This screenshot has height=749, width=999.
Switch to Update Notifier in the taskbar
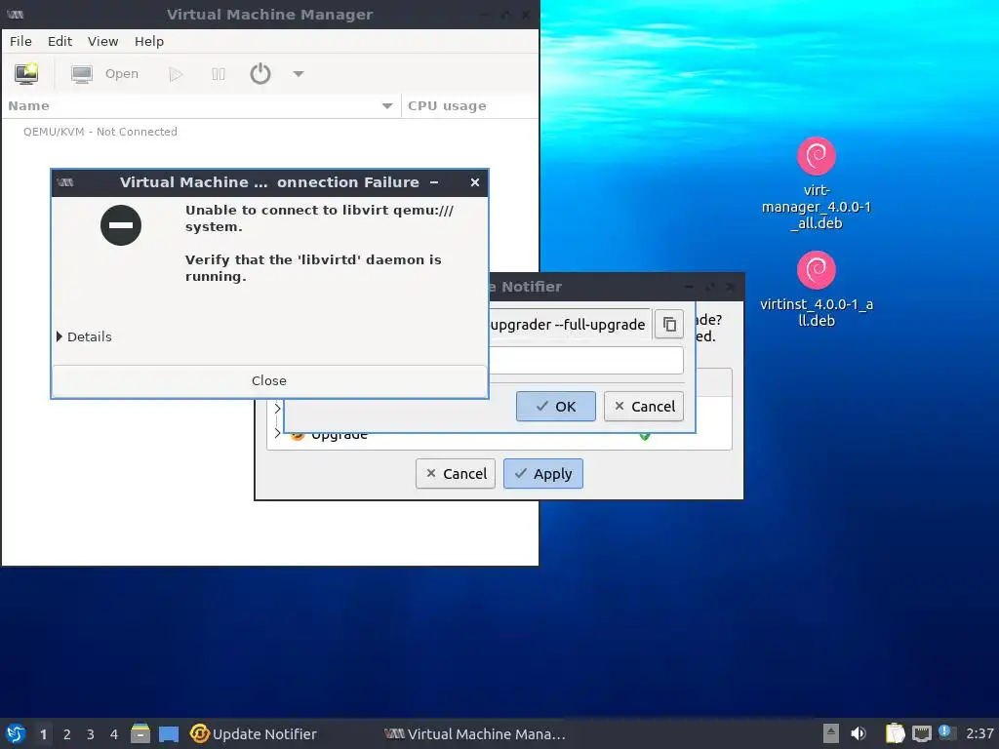(x=254, y=733)
